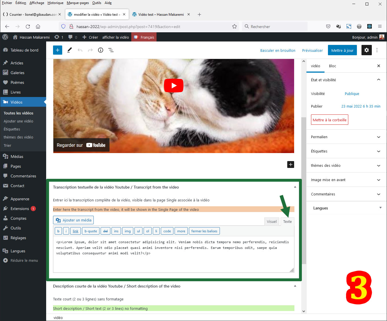Click Mettre à jour button
Viewport: 387px width, 321px height.
(342, 50)
